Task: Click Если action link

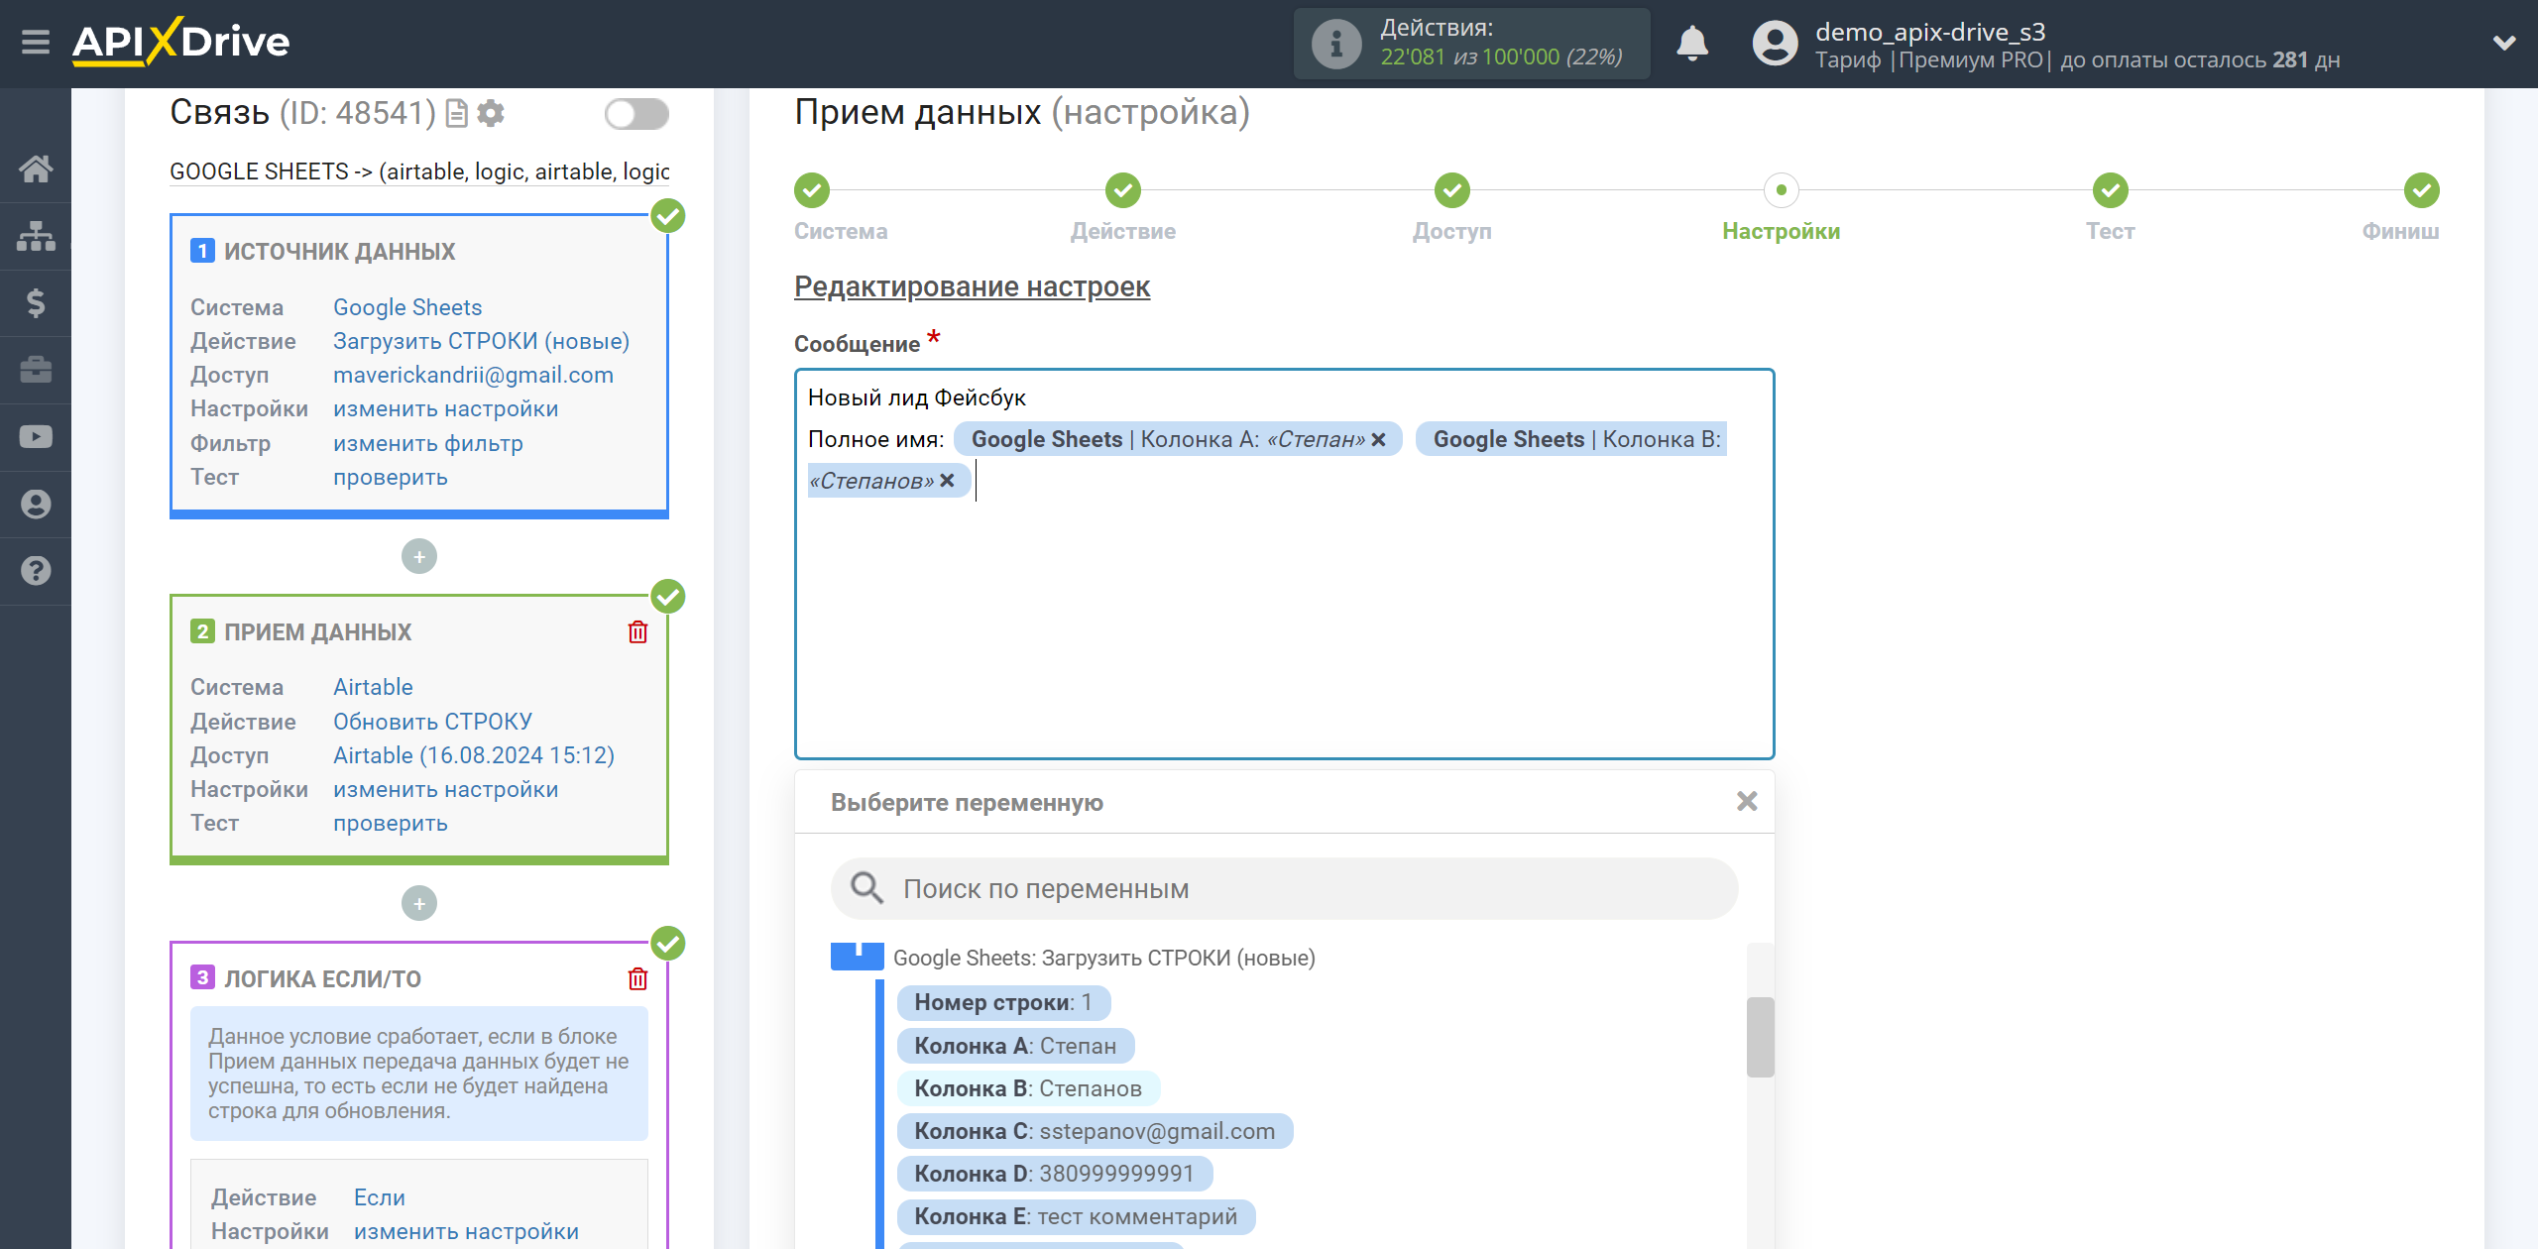Action: point(380,1197)
